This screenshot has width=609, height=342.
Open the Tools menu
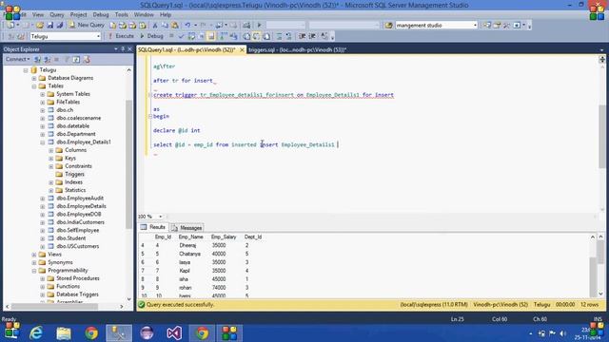tap(121, 14)
